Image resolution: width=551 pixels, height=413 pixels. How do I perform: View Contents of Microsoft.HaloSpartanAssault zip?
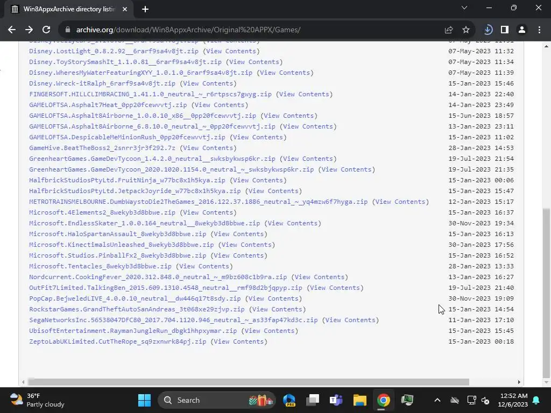[238, 234]
